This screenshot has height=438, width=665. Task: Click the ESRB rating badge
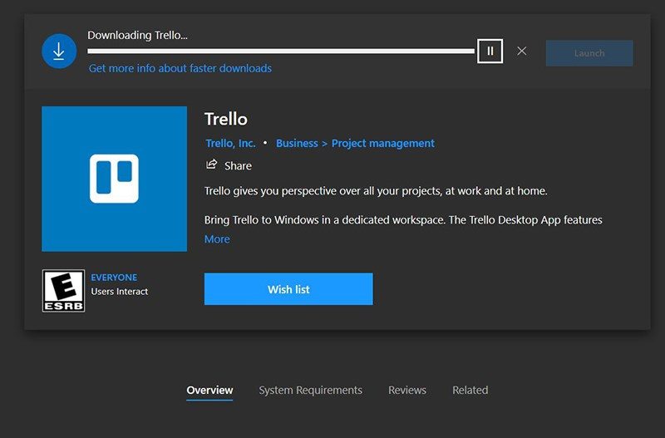(x=63, y=291)
